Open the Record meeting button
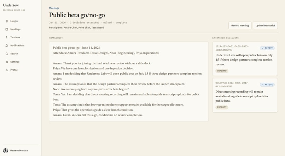The image size is (285, 156). pyautogui.click(x=240, y=25)
